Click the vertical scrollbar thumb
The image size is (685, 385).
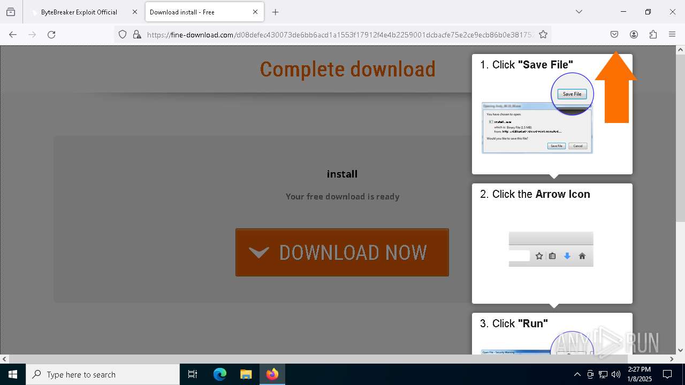pos(680,138)
